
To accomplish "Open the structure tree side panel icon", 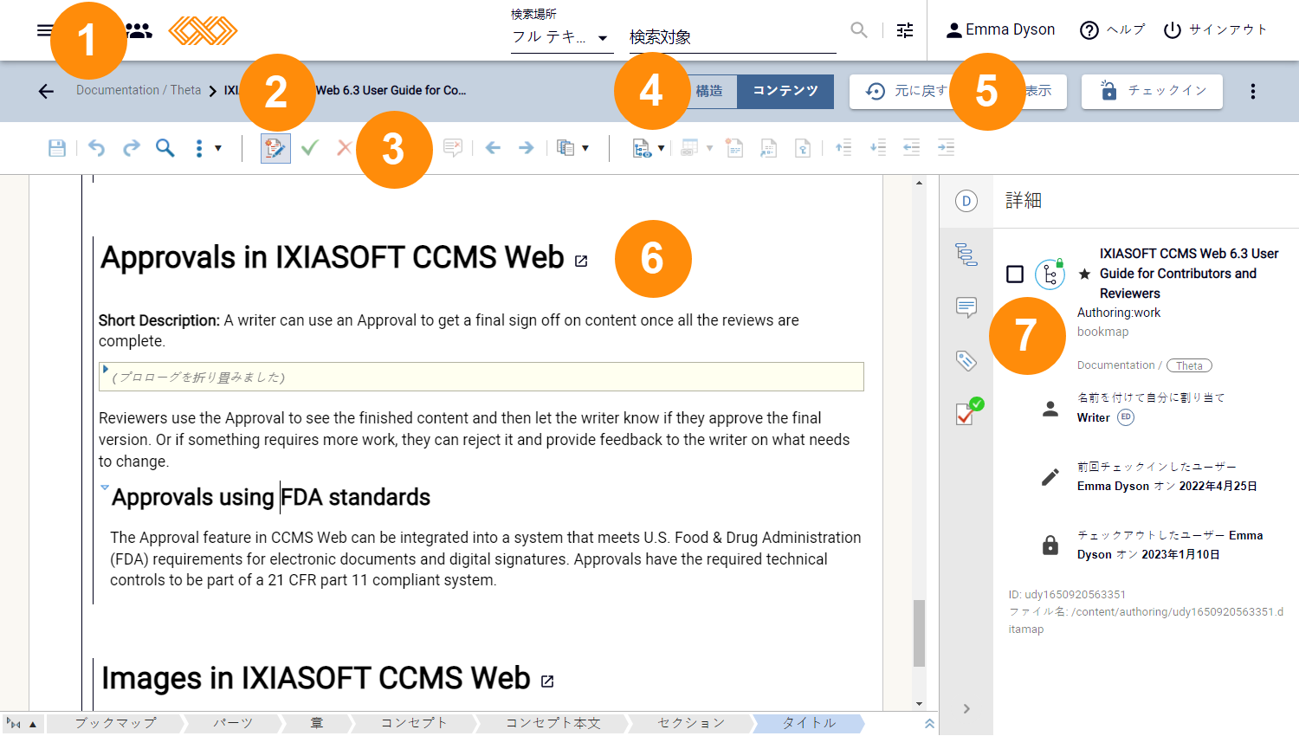I will (966, 255).
